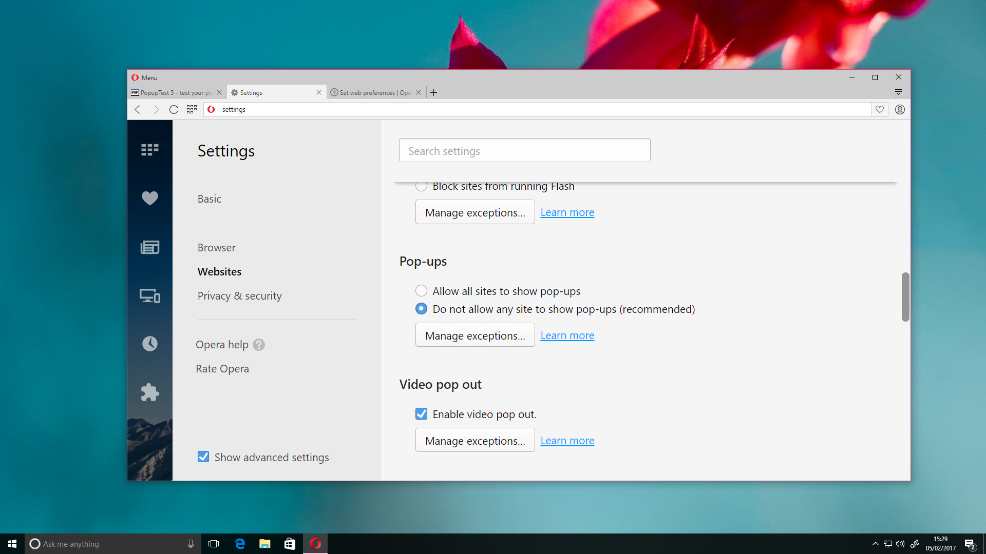Viewport: 986px width, 554px height.
Task: Go to the Privacy & security section
Action: (239, 296)
